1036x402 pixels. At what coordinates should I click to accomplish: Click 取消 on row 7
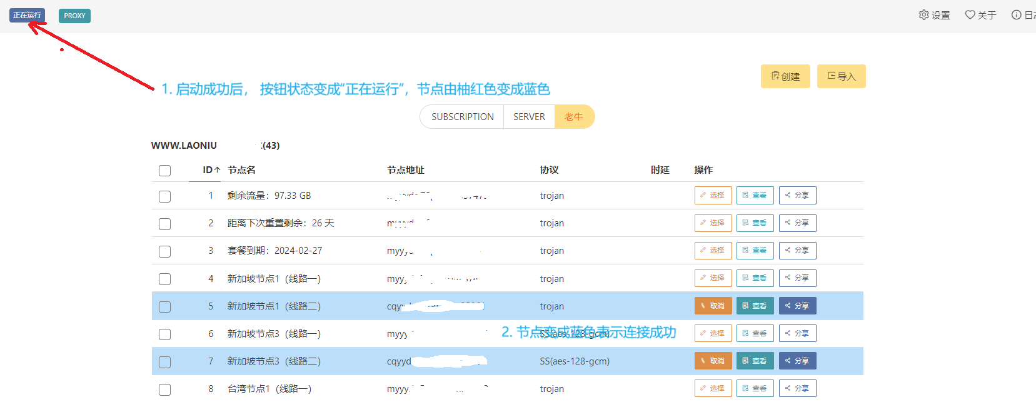click(x=713, y=361)
